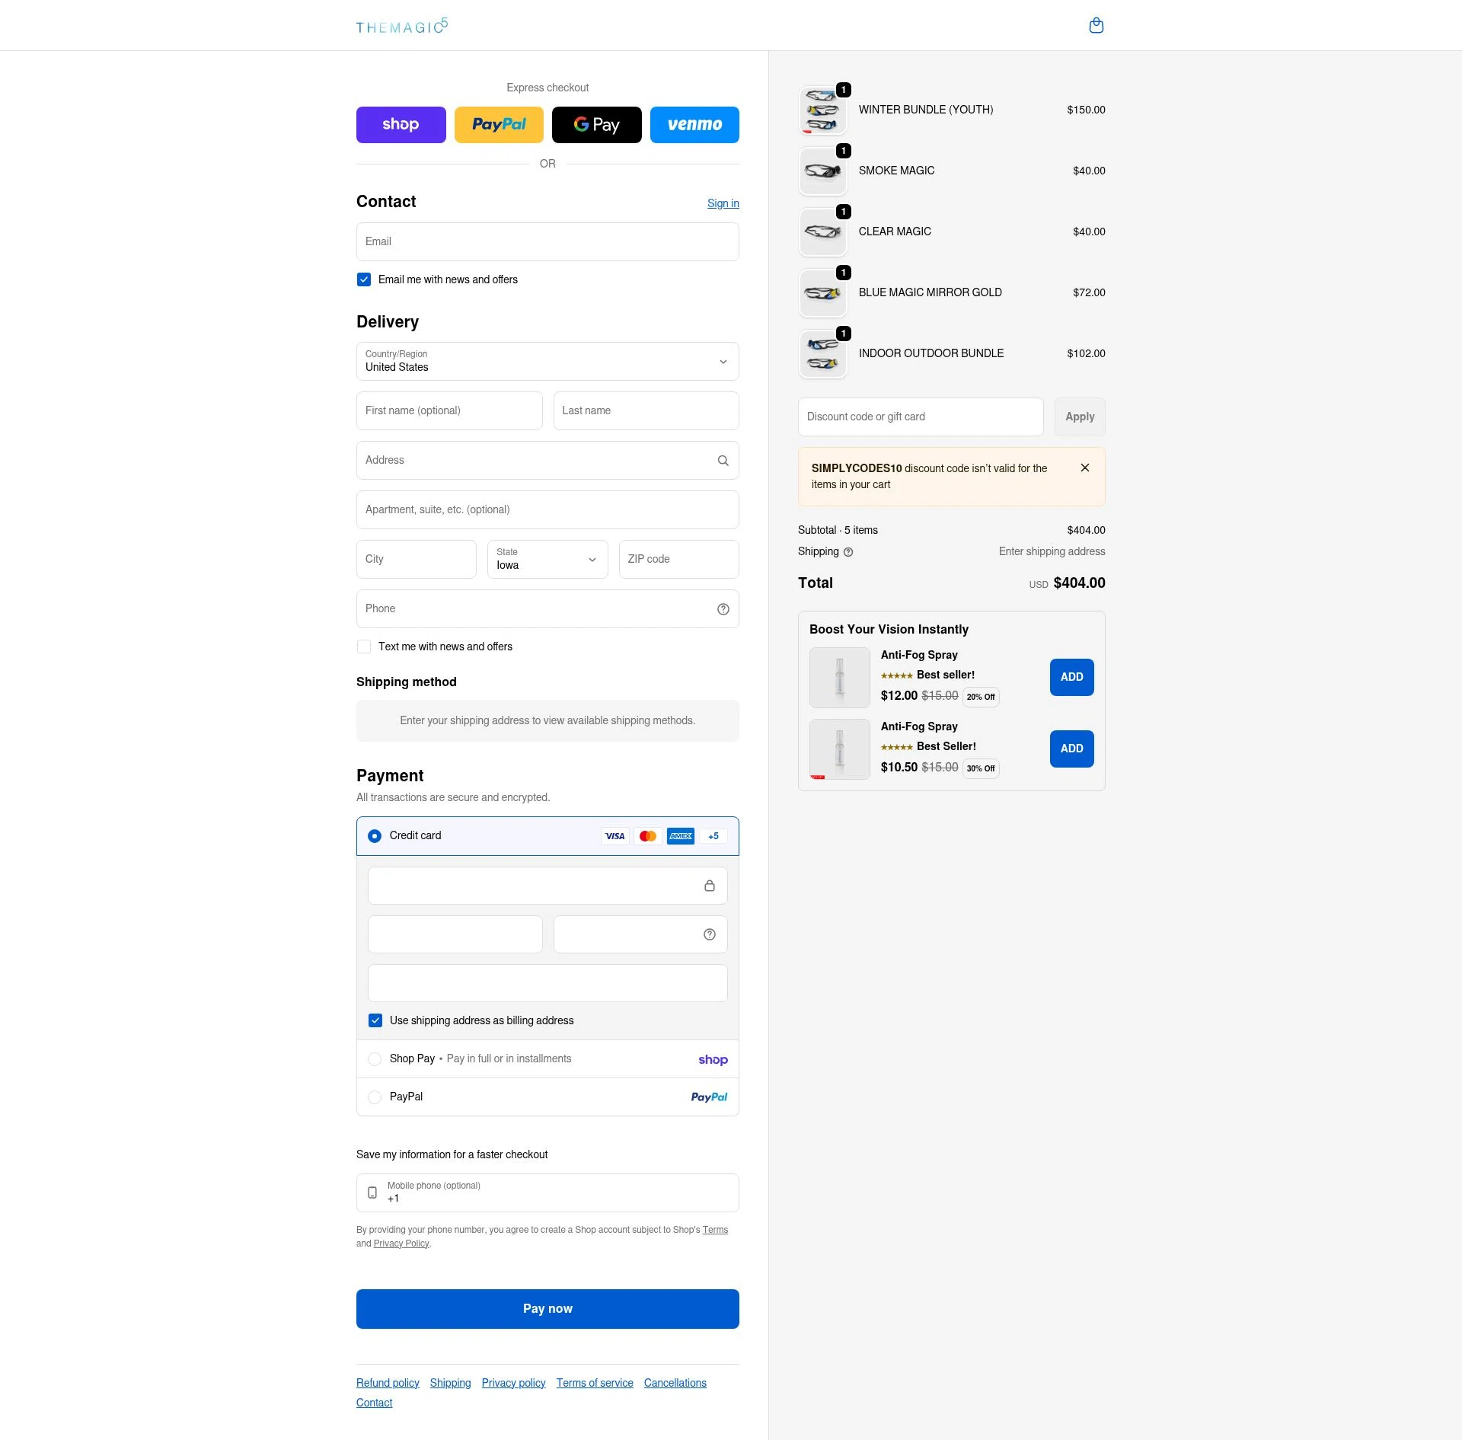Add the $12.00 Anti-Fog Spray
The image size is (1462, 1440).
1071,677
